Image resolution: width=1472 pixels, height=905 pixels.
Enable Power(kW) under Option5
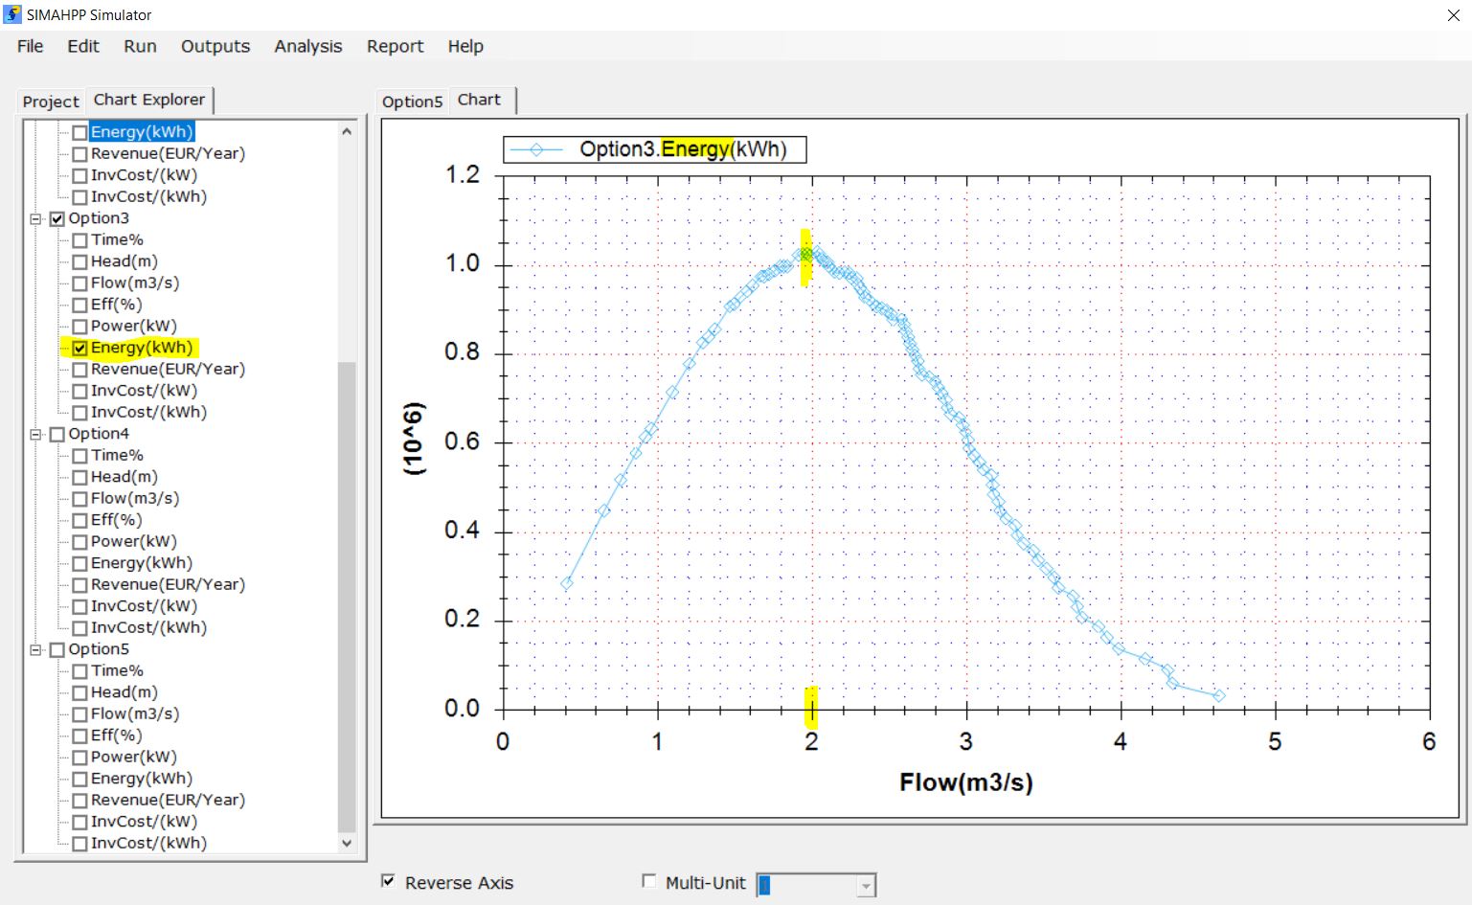80,758
